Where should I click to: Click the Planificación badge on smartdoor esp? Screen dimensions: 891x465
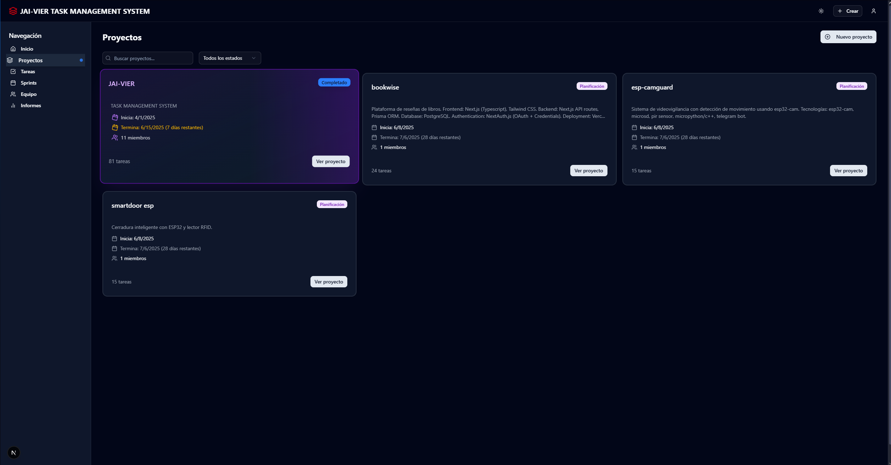(x=332, y=205)
